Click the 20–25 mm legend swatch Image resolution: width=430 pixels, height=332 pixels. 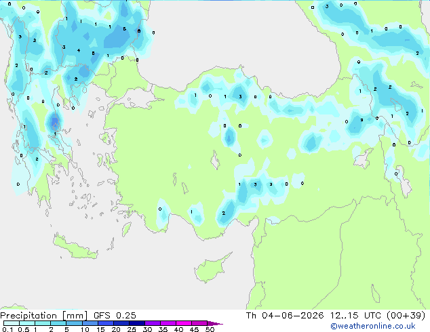pyautogui.click(x=121, y=323)
